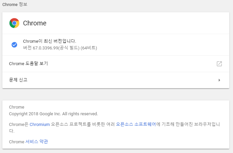
Task: Click the Chrome은 word starting the description
Action: (x=18, y=124)
